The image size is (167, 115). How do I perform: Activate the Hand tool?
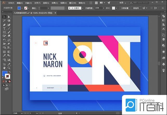[x=4, y=68]
